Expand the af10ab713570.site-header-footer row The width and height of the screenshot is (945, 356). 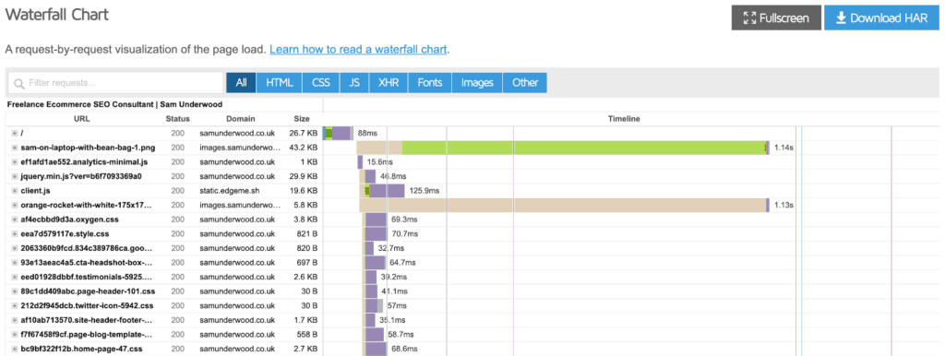click(x=15, y=320)
